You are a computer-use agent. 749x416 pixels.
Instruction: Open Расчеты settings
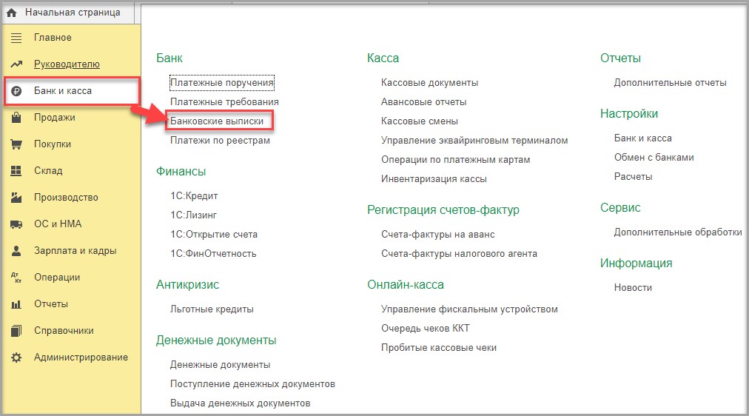tap(633, 177)
